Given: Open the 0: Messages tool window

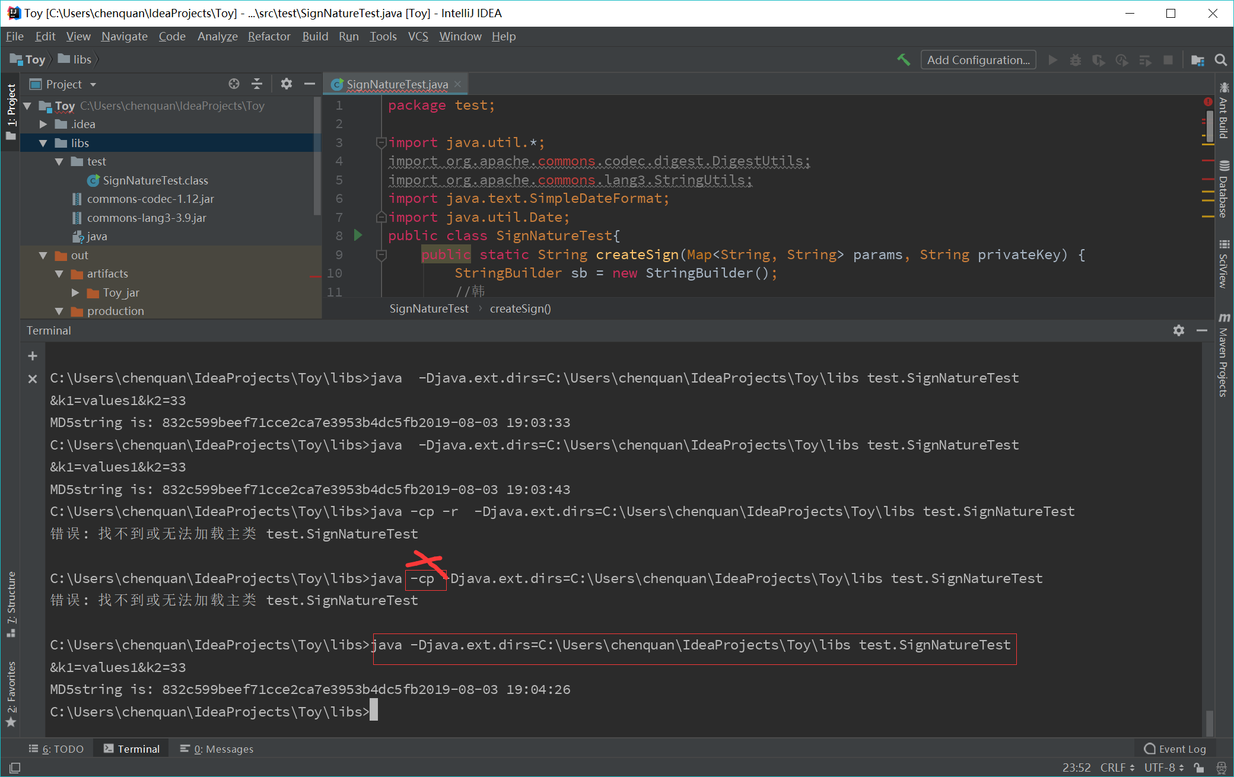Looking at the screenshot, I should click(x=217, y=749).
